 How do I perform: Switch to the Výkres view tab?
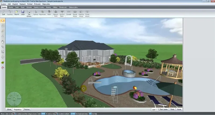click(9, 109)
